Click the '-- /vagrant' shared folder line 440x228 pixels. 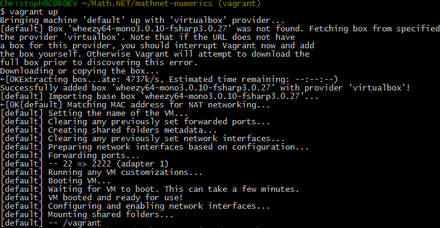[x=51, y=223]
